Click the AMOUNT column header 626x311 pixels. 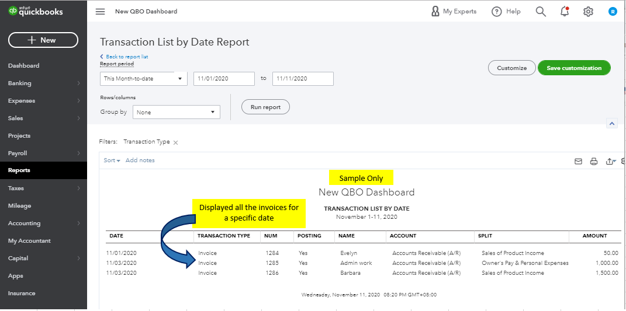click(x=594, y=236)
